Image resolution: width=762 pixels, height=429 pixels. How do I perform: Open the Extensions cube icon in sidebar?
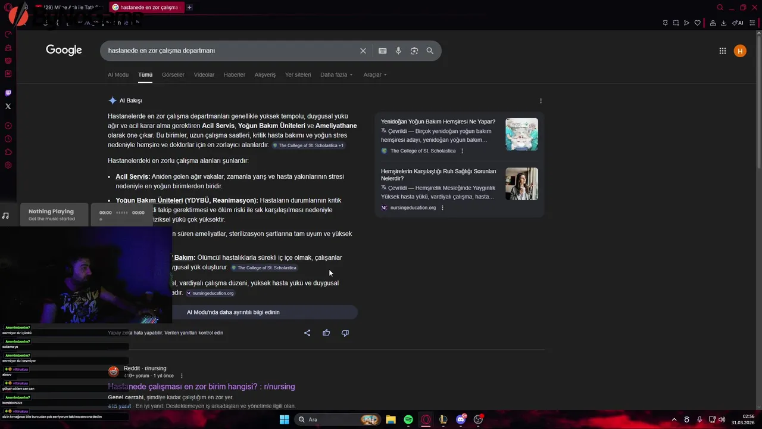click(8, 152)
